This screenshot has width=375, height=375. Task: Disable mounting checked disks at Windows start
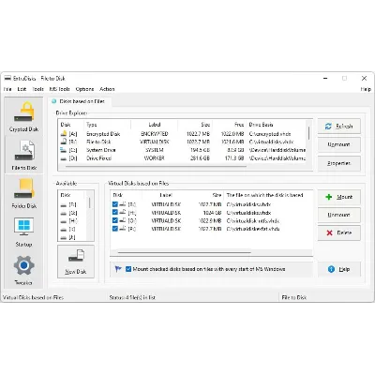pos(128,269)
